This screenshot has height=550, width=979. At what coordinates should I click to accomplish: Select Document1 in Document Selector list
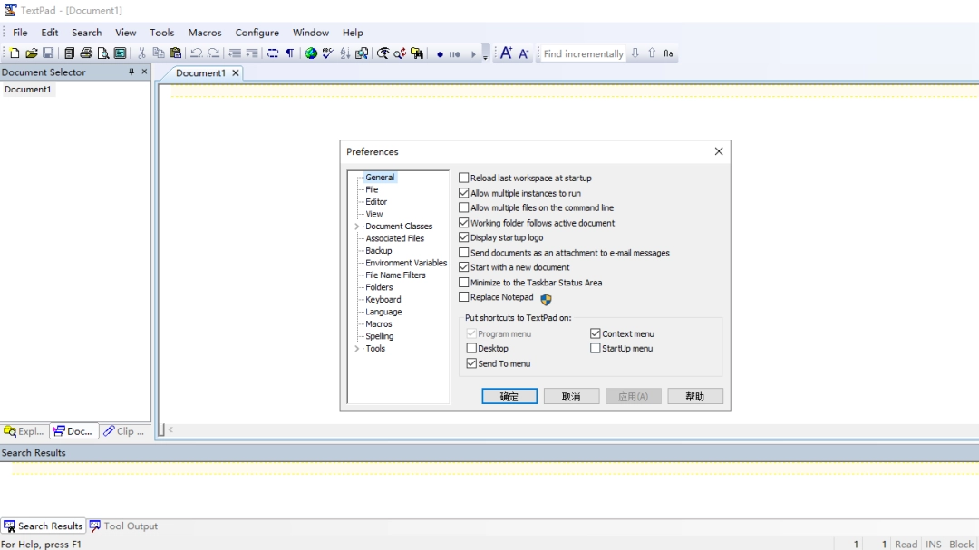27,90
